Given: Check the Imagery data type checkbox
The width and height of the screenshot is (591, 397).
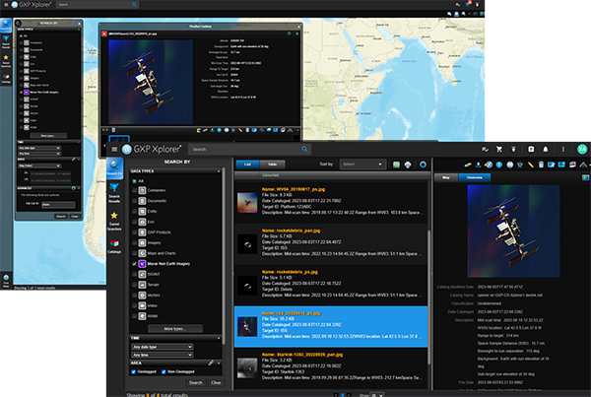Looking at the screenshot, I should (x=135, y=242).
